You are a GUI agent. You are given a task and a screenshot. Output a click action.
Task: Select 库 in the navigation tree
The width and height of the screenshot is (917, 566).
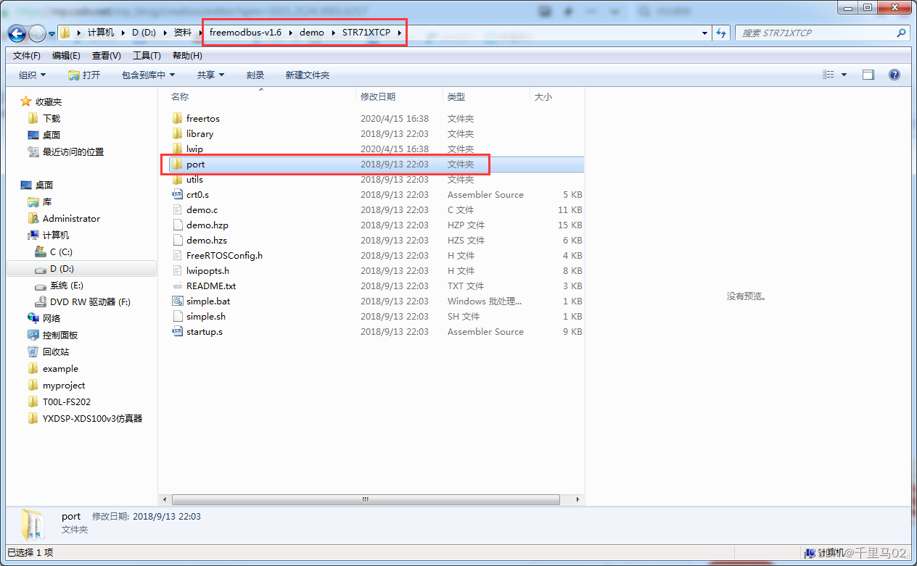click(x=47, y=201)
